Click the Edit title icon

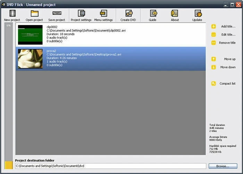pos(213,35)
